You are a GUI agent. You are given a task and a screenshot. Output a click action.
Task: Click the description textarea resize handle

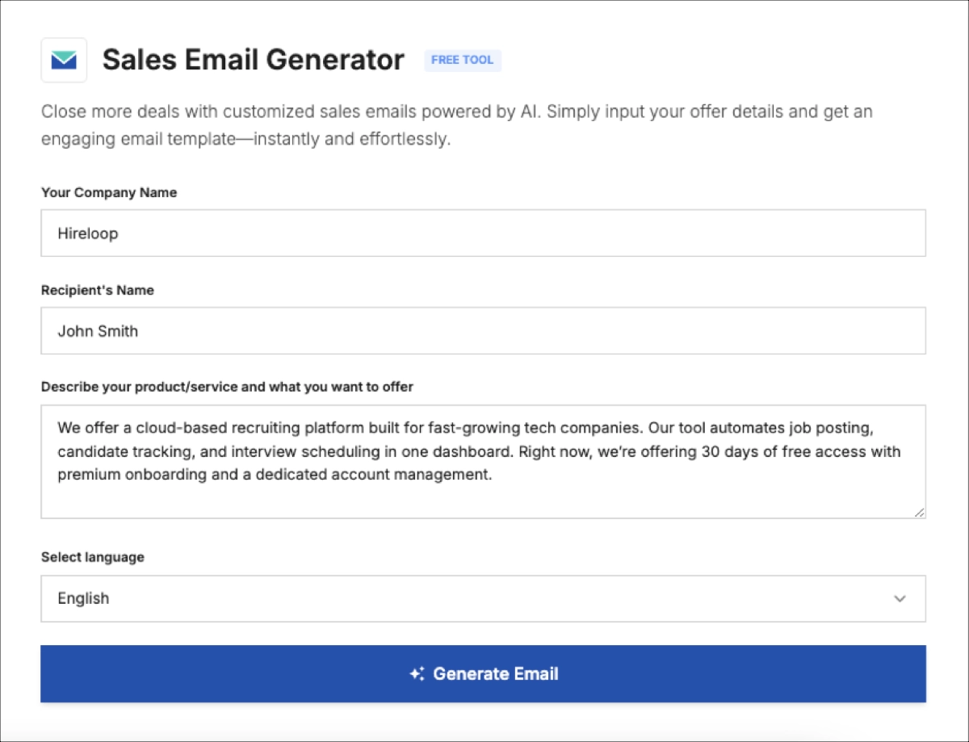(x=920, y=512)
